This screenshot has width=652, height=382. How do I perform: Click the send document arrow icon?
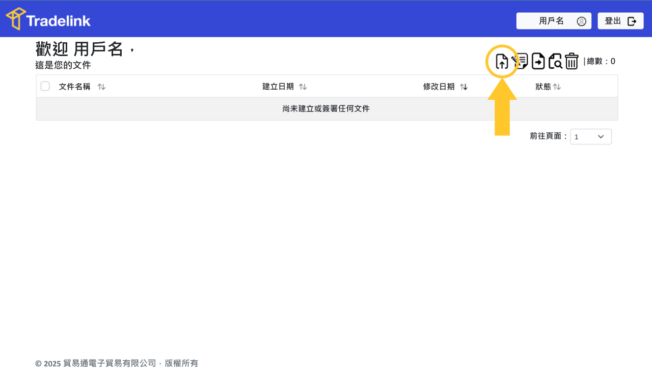tap(538, 61)
